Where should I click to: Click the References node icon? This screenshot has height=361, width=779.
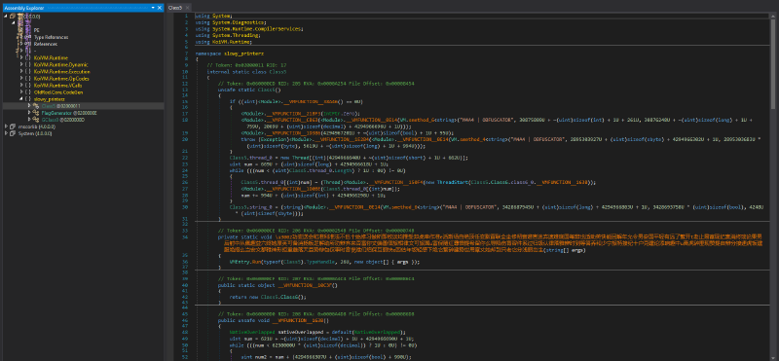point(28,44)
